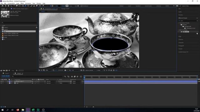Expand the Align panel

point(180,36)
